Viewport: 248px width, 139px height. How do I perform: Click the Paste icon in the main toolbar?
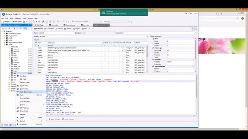click(54, 22)
